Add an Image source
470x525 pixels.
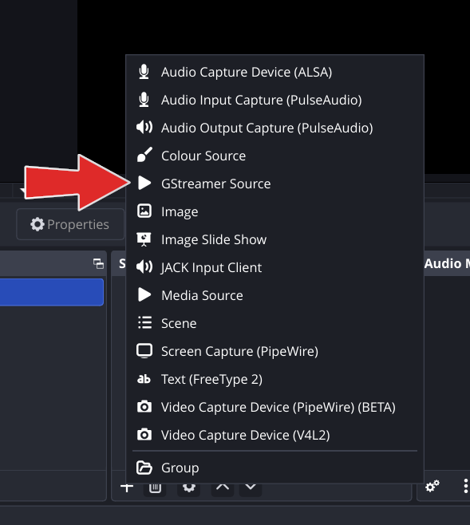point(274,211)
